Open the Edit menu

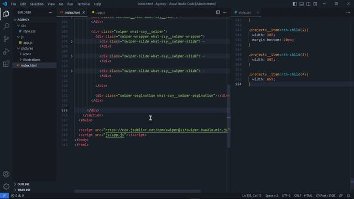click(x=23, y=4)
